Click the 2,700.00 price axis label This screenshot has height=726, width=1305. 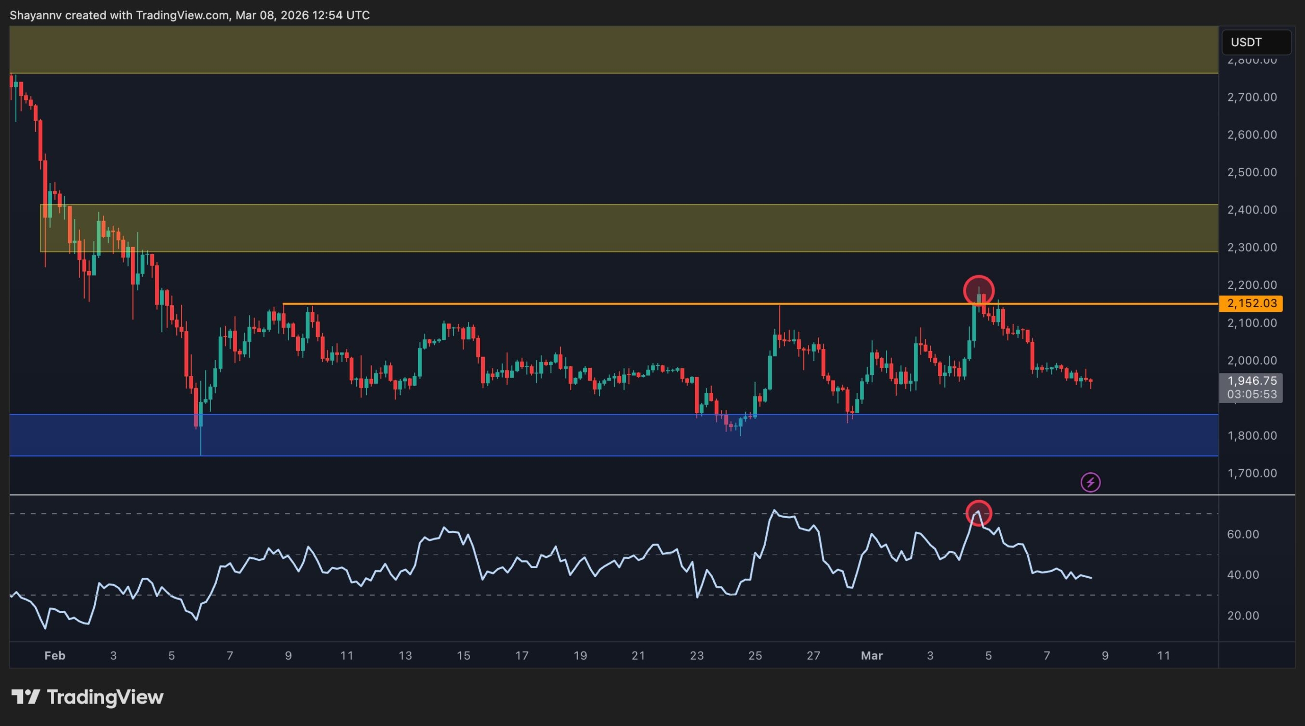point(1251,97)
